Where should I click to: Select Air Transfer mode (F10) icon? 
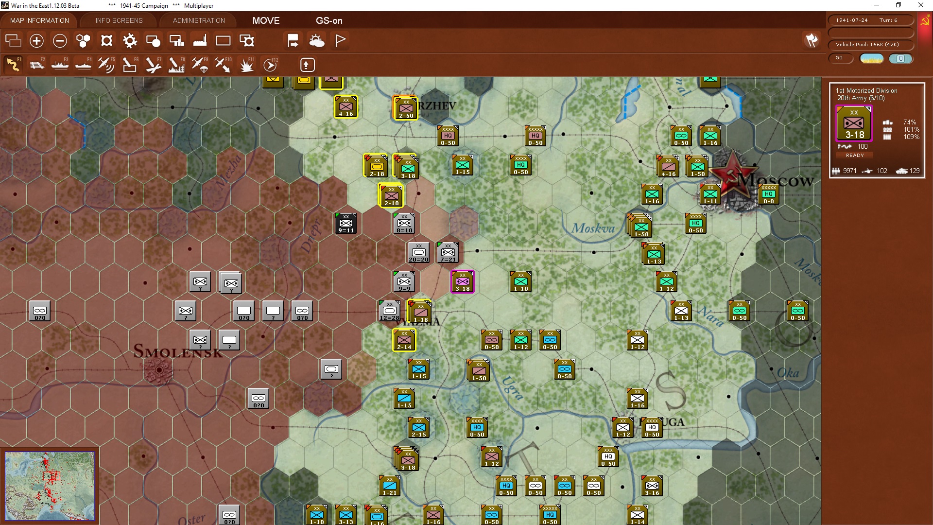tap(223, 65)
